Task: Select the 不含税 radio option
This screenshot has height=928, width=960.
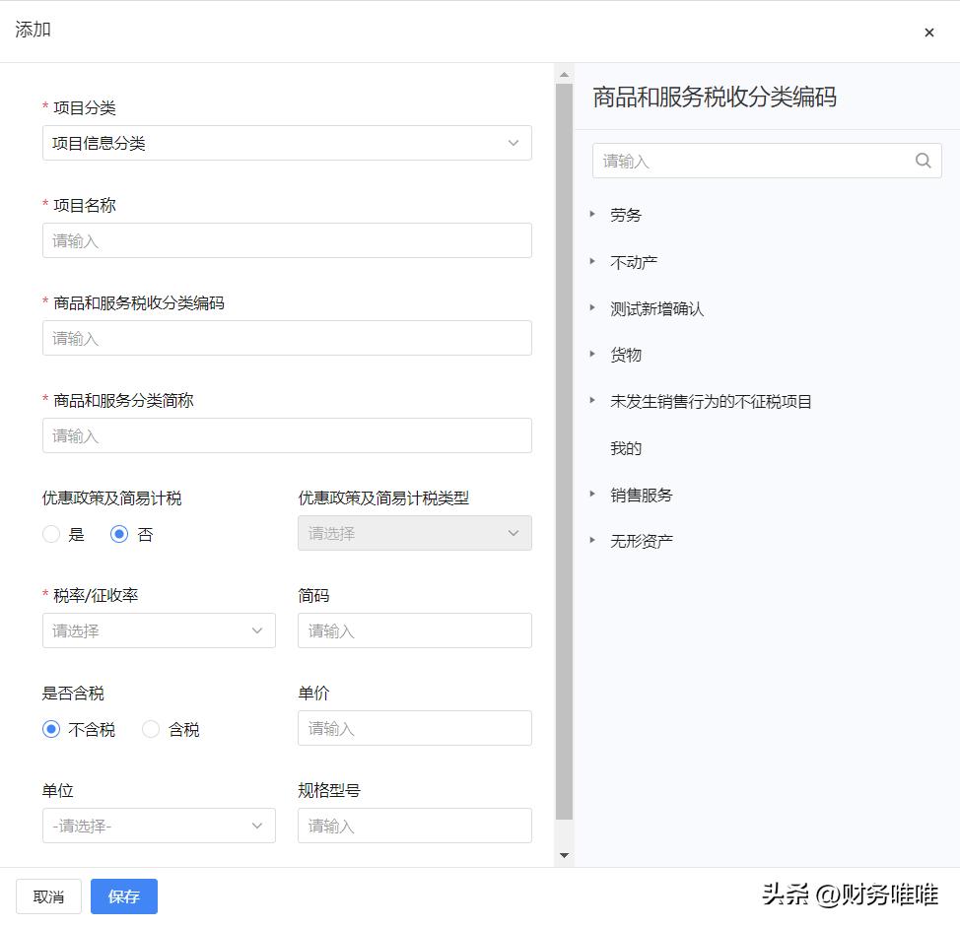Action: pyautogui.click(x=51, y=729)
